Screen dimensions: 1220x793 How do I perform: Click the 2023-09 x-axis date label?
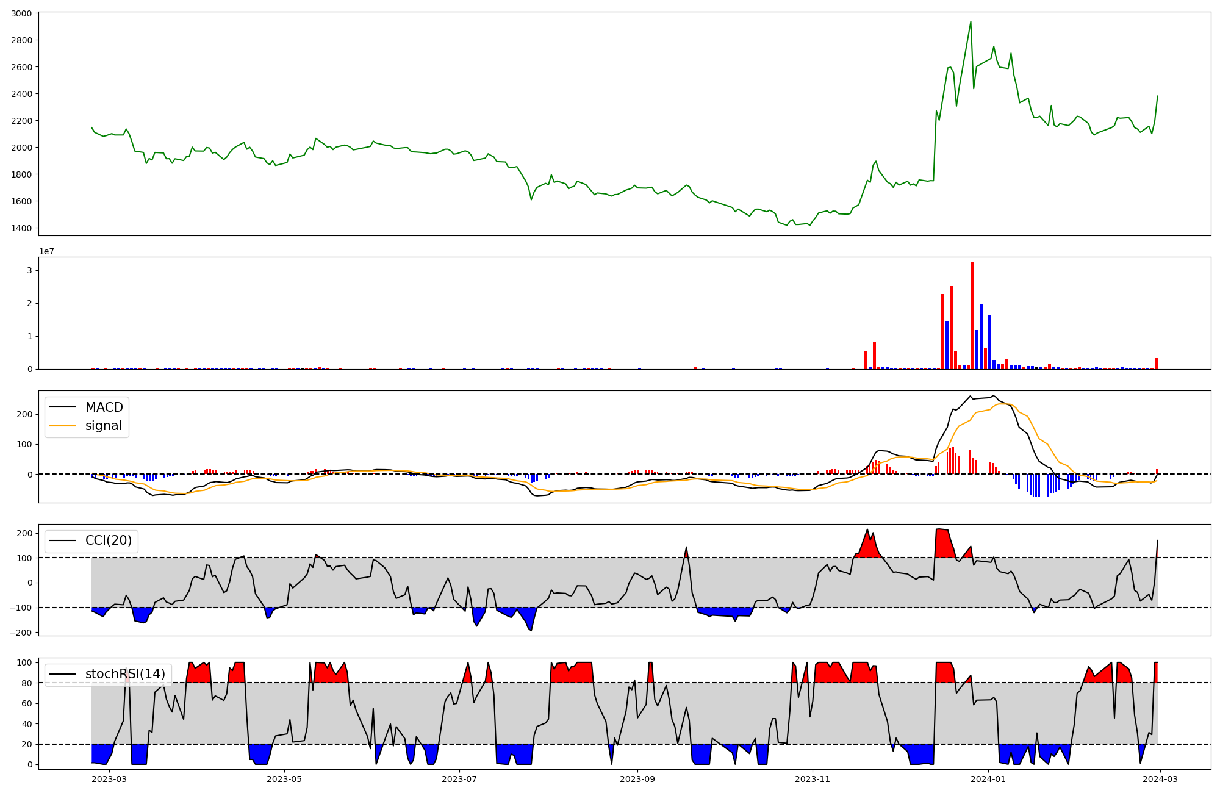click(x=637, y=779)
